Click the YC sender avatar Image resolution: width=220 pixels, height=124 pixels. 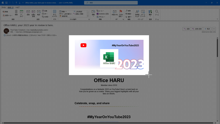click(6, 31)
